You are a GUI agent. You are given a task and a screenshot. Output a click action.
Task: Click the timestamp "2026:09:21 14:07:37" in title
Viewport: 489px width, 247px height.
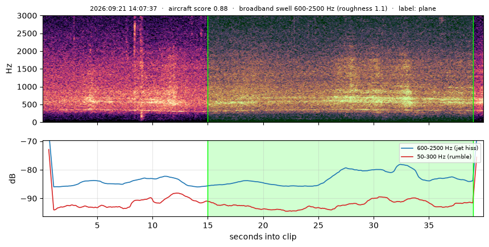click(123, 9)
